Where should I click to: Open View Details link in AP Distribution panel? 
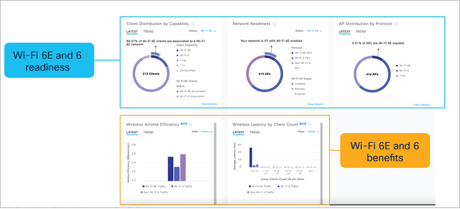click(421, 105)
